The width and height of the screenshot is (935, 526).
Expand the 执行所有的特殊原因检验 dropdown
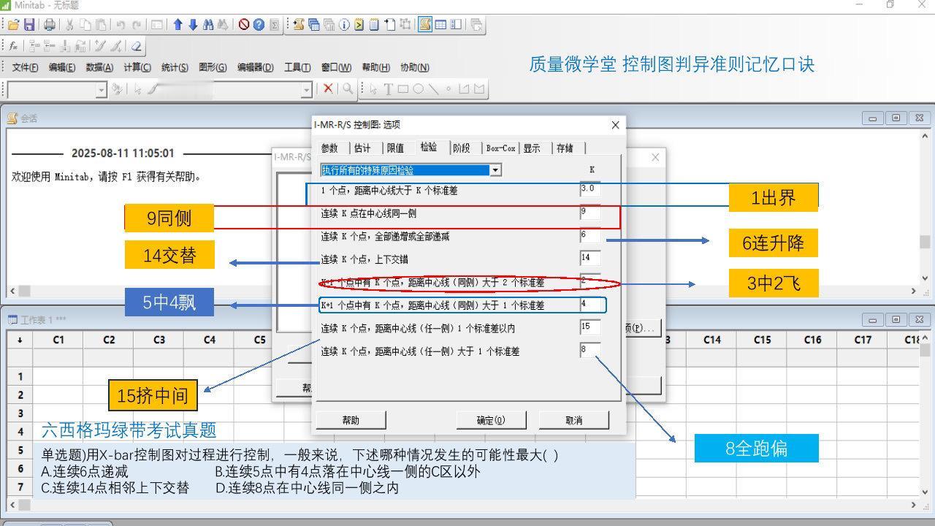(495, 170)
